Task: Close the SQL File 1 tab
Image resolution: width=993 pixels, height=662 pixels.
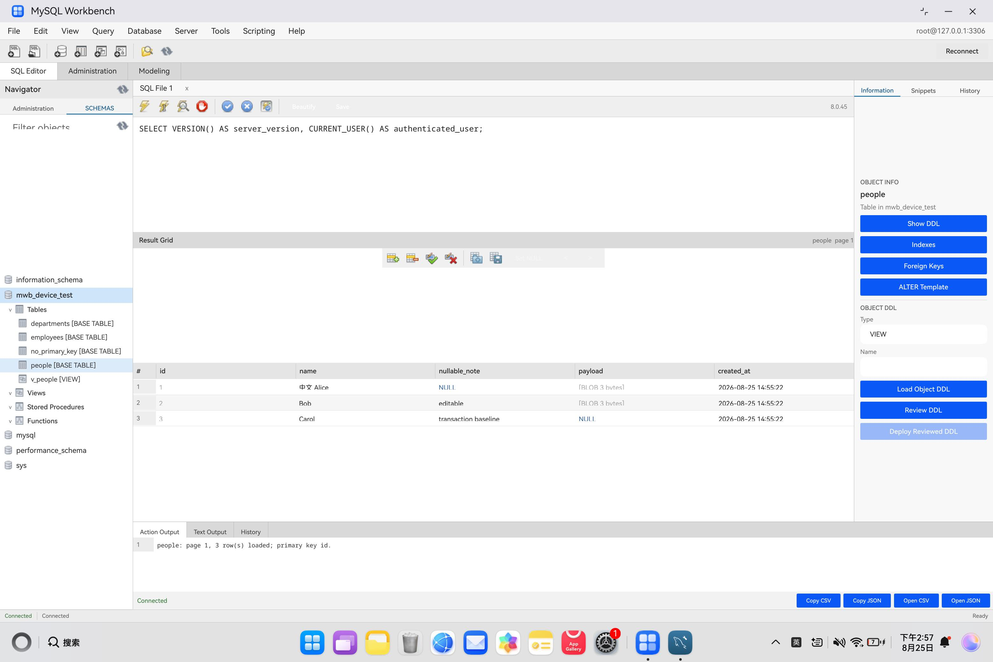Action: point(187,89)
